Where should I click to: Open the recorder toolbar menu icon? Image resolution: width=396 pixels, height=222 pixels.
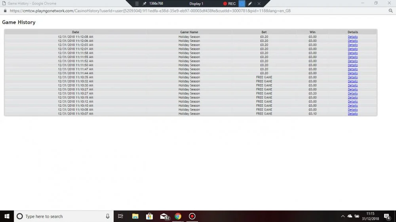137,4
